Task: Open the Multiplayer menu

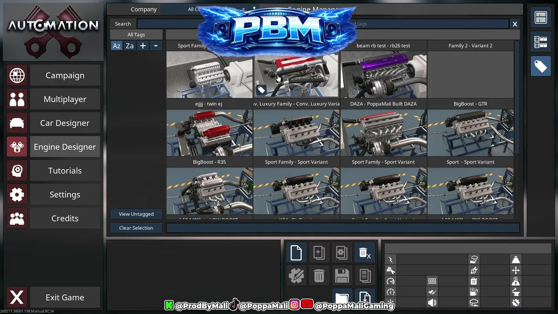Action: [x=65, y=99]
